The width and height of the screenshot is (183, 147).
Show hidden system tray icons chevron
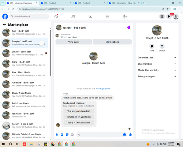click(x=154, y=144)
